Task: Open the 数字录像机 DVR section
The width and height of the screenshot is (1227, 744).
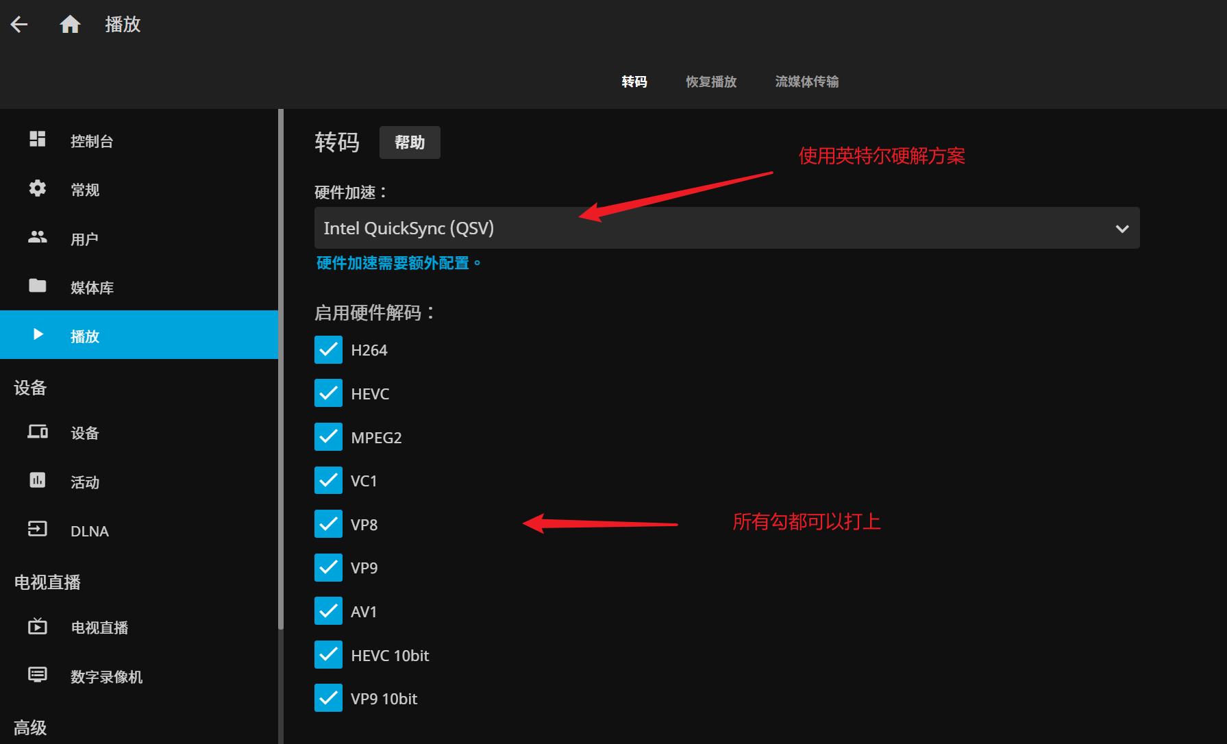Action: pos(107,676)
